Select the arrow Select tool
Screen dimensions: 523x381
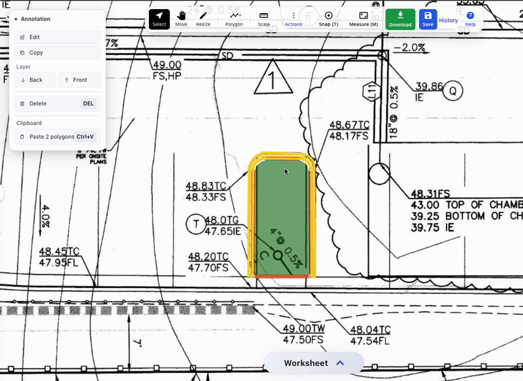point(159,19)
